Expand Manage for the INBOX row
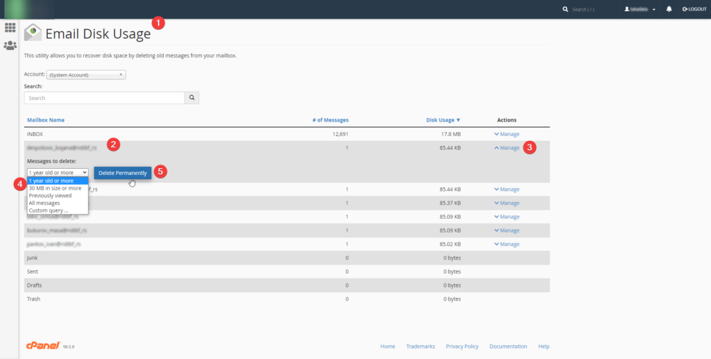711x359 pixels. click(507, 134)
